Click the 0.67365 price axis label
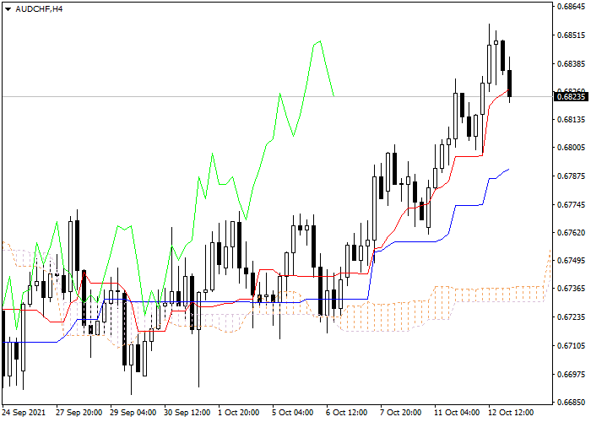The height and width of the screenshot is (422, 591). [572, 289]
